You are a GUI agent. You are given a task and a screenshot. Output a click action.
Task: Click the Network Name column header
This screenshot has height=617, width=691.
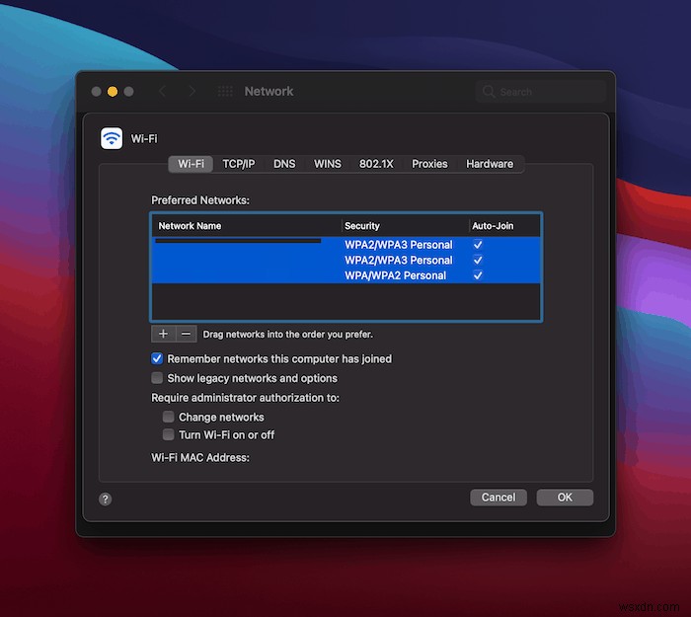[x=247, y=226]
